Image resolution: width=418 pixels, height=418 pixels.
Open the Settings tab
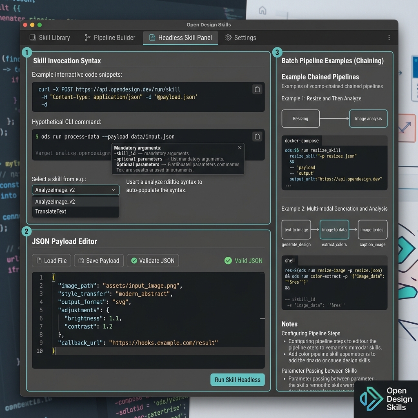click(240, 38)
